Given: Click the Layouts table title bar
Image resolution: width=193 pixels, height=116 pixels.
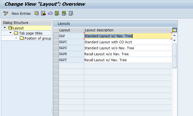Looking at the screenshot, I should point(116,24).
